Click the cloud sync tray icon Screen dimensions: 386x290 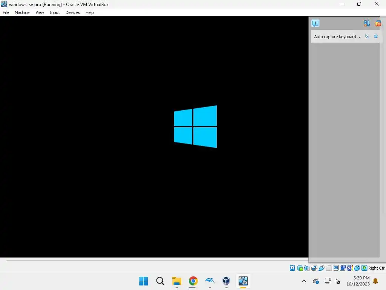click(x=316, y=281)
